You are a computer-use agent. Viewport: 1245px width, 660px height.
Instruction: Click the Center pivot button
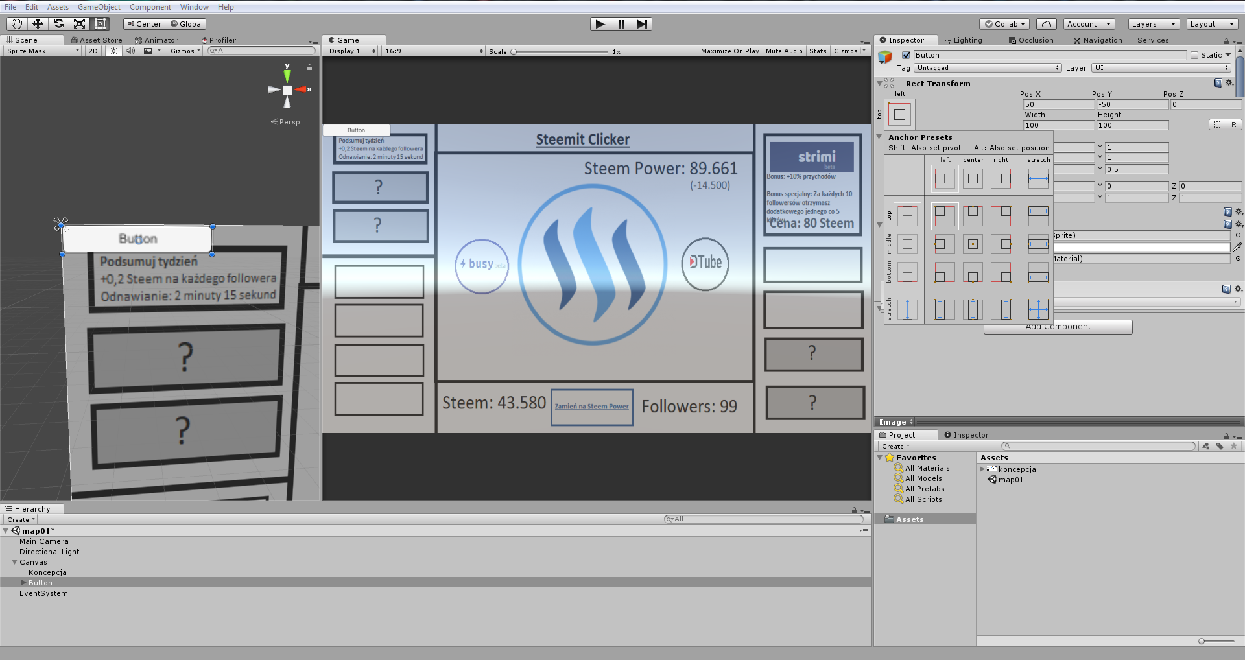click(x=144, y=24)
